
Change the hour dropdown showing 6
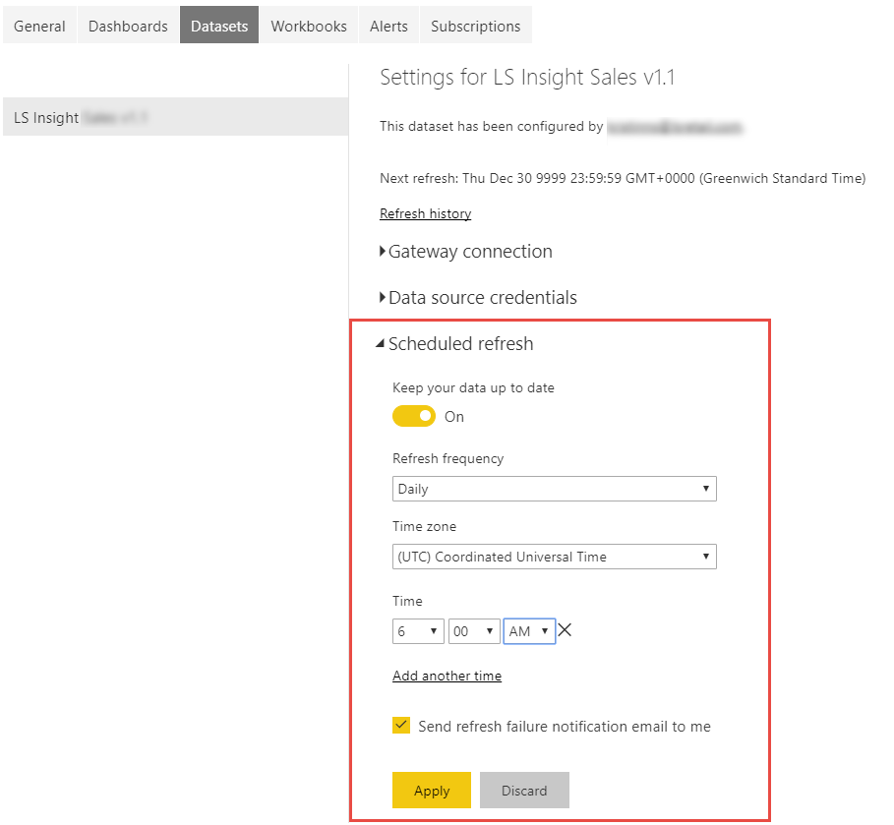(x=418, y=631)
